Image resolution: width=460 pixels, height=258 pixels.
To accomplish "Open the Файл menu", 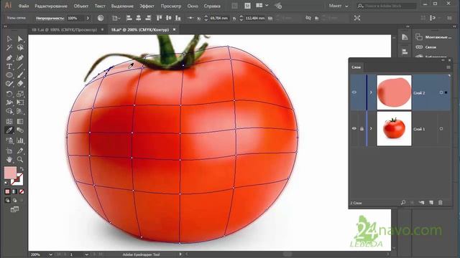I will 24,6.
